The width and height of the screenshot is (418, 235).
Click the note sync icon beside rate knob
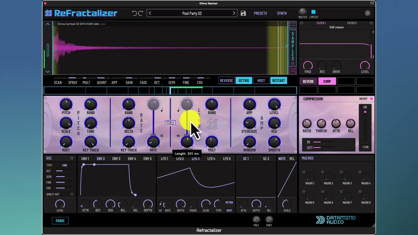pos(161,110)
